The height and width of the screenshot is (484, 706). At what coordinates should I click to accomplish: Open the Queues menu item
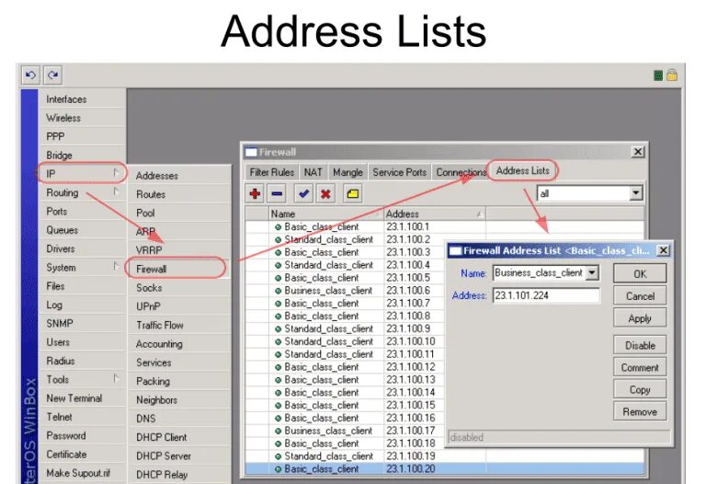pyautogui.click(x=82, y=230)
